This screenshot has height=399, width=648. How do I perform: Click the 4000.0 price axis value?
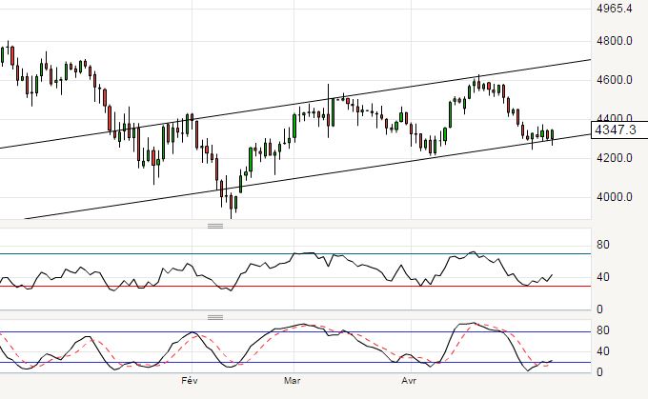click(615, 196)
